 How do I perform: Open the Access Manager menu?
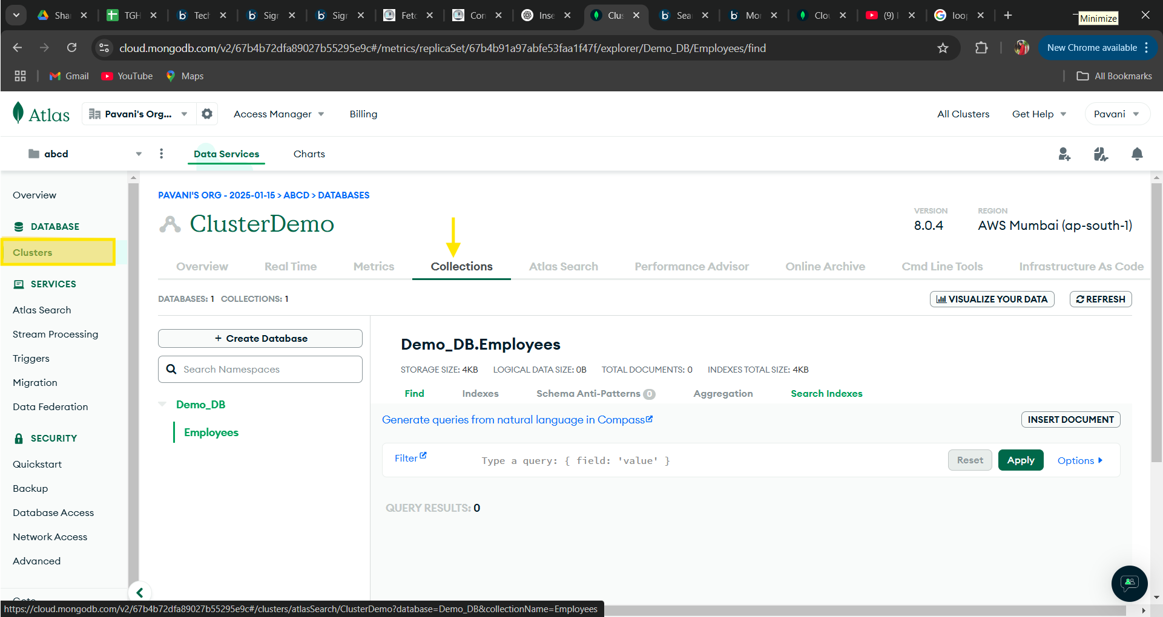[x=278, y=114]
